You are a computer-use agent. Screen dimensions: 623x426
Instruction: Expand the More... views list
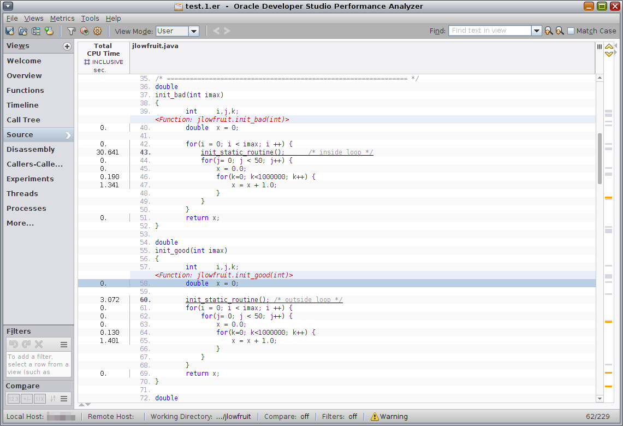tap(20, 223)
